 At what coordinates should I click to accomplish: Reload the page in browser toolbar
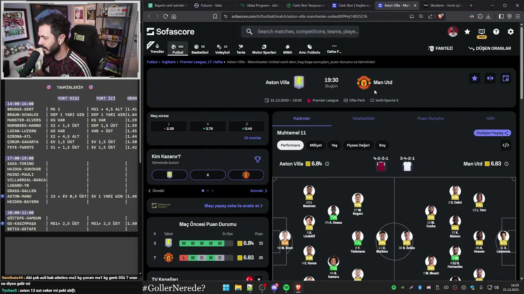tap(165, 16)
